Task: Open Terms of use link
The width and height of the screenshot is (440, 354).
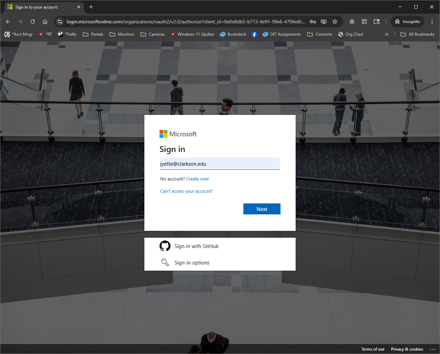Action: pyautogui.click(x=373, y=349)
